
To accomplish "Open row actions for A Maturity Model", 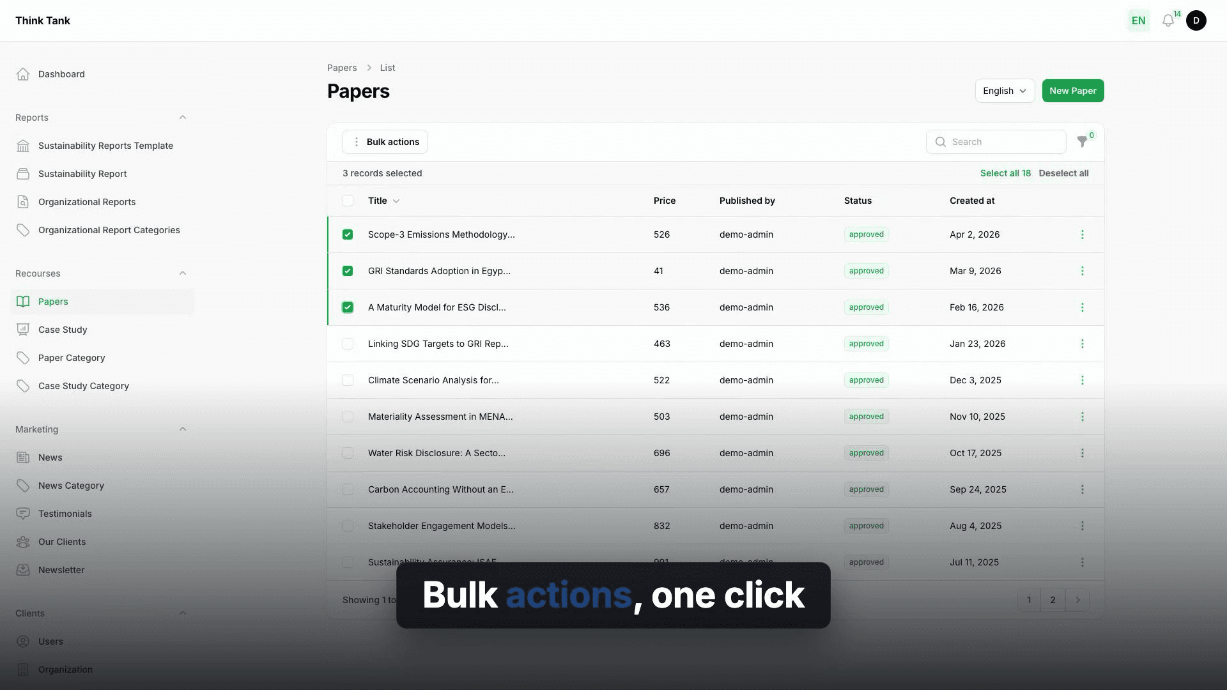I will [x=1082, y=307].
